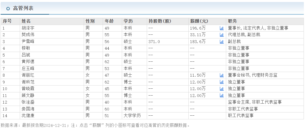Select the name 张淦盛 in row 12

(x=28, y=102)
